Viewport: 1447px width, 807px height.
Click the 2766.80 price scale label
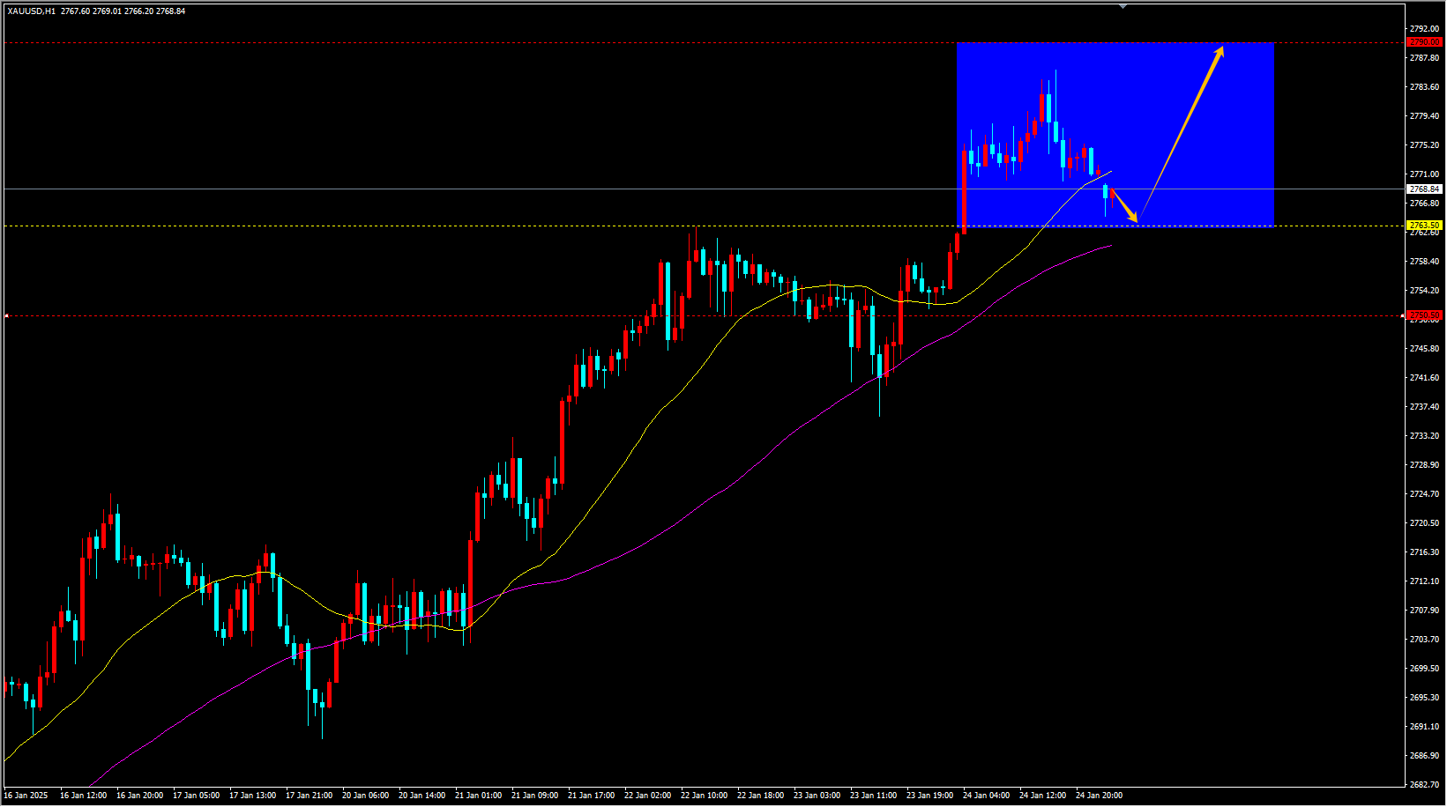point(1425,204)
